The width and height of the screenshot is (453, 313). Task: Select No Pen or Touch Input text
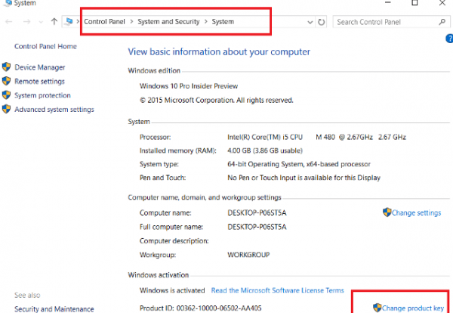point(304,178)
